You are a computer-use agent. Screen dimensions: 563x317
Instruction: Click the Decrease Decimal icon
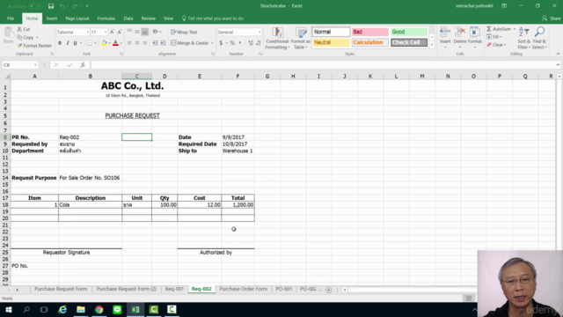pyautogui.click(x=259, y=43)
